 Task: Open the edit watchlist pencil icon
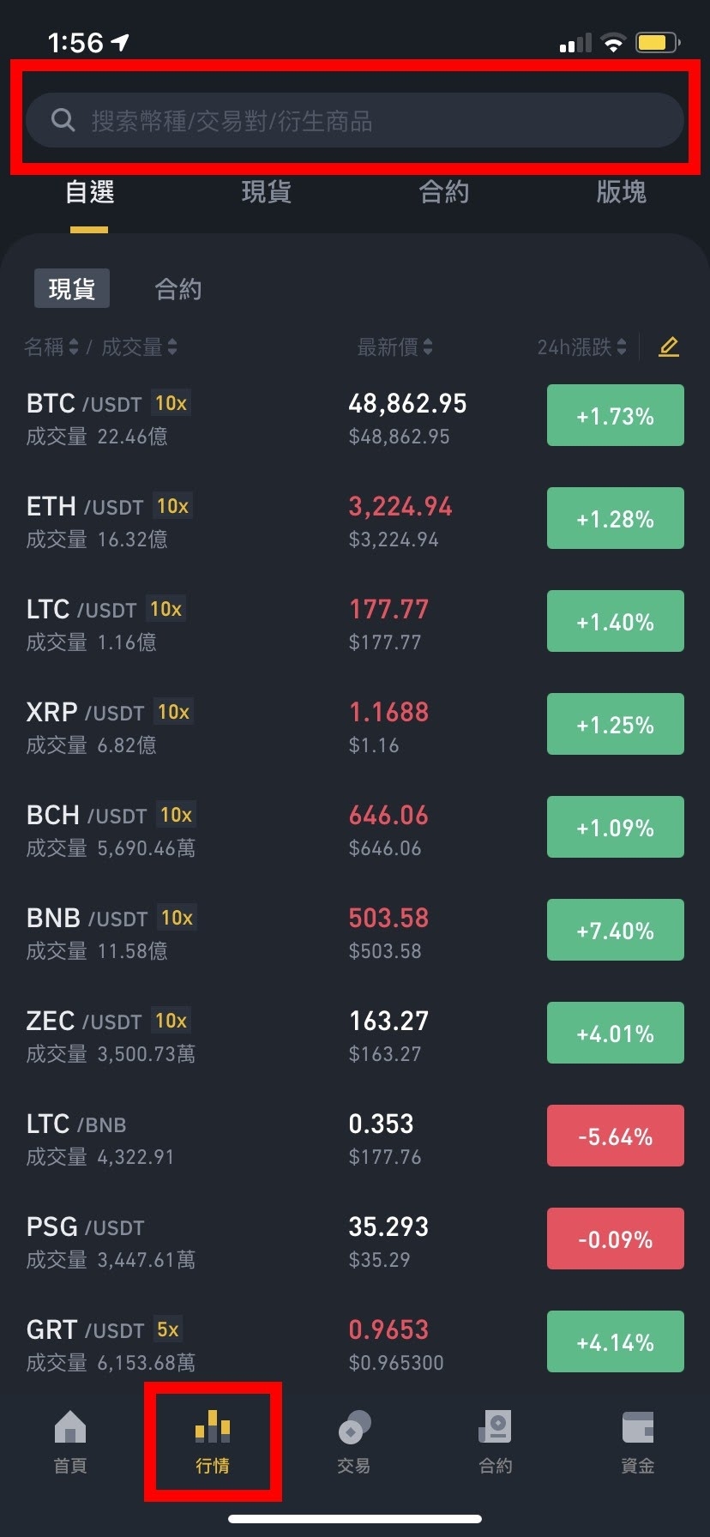669,347
